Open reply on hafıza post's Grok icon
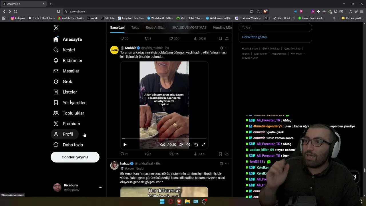The image size is (366, 206). pos(221,164)
